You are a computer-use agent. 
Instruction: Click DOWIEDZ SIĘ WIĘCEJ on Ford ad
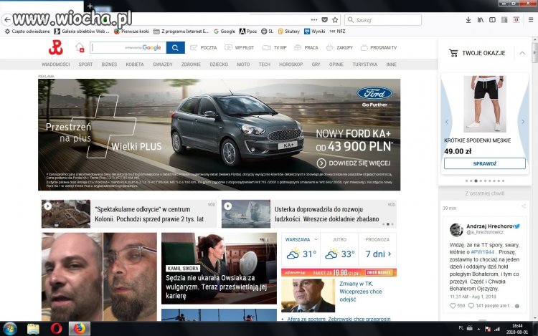[x=354, y=163]
